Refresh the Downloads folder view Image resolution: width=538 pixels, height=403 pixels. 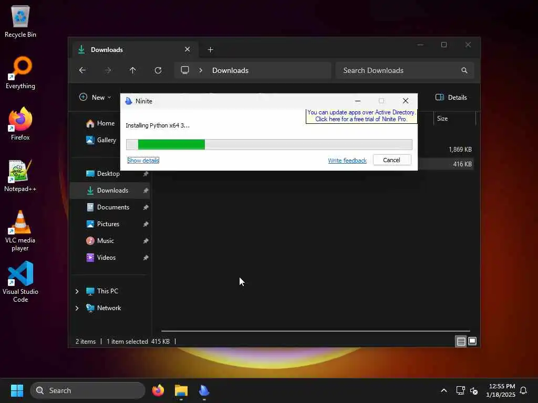[158, 70]
